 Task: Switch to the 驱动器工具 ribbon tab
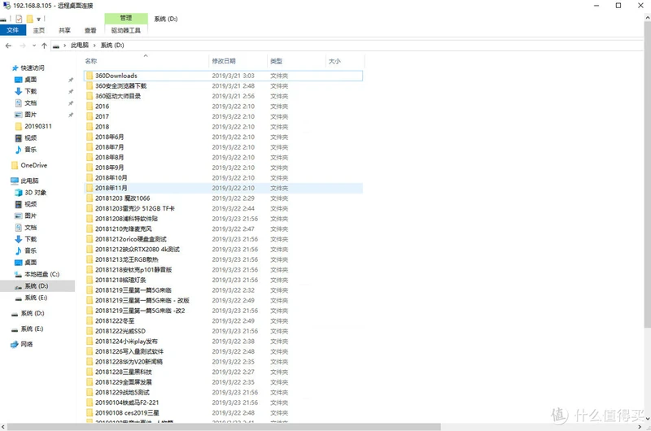pyautogui.click(x=126, y=31)
